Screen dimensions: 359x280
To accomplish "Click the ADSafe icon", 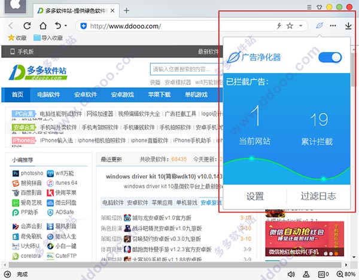I will point(50,212).
